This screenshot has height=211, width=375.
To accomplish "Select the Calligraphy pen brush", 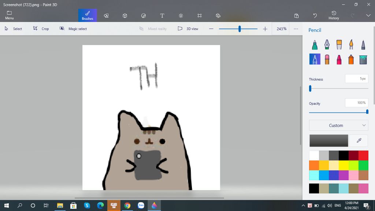I will (x=327, y=45).
